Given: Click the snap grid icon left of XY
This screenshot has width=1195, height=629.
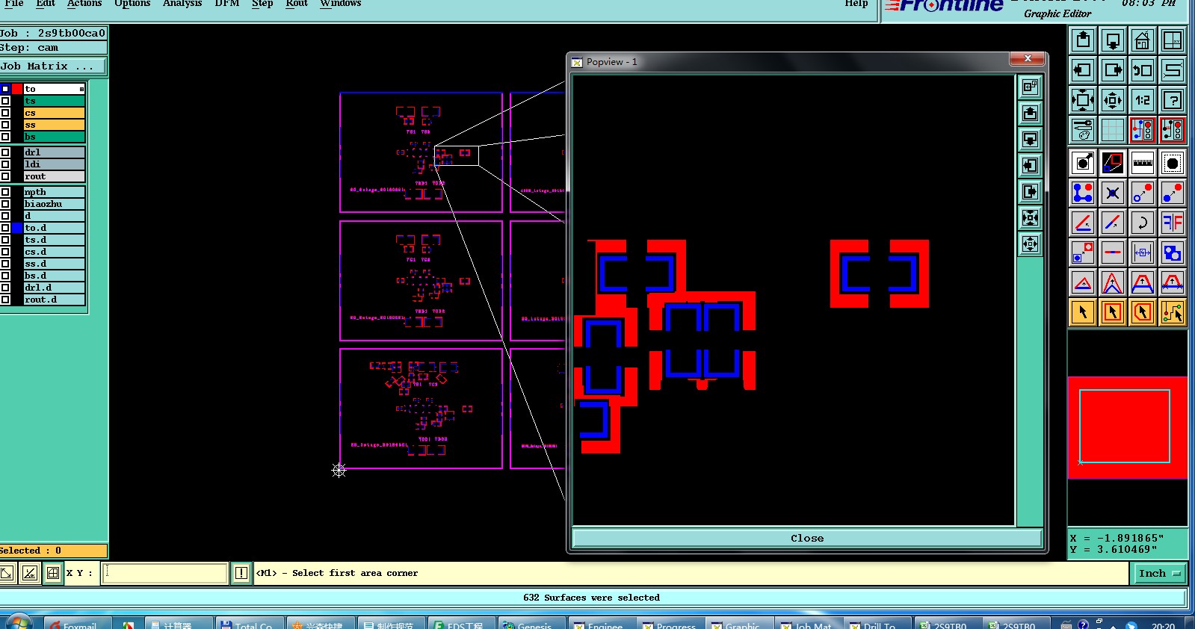Looking at the screenshot, I should tap(53, 573).
